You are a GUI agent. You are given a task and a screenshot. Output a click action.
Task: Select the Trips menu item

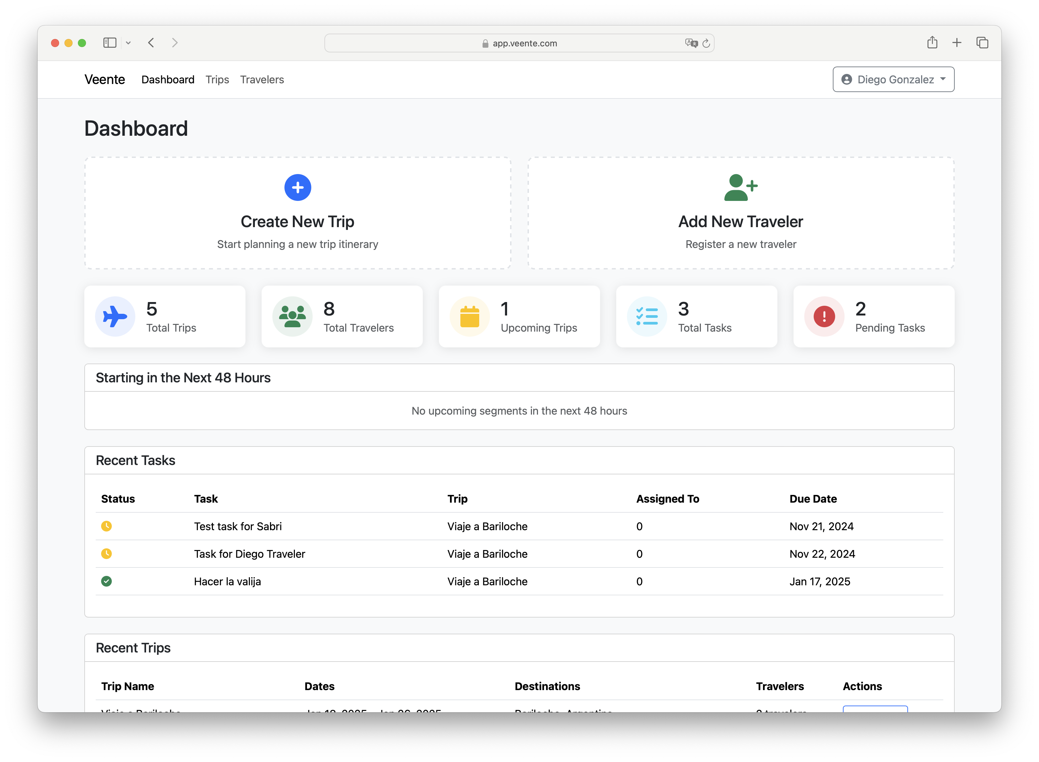[x=217, y=78]
